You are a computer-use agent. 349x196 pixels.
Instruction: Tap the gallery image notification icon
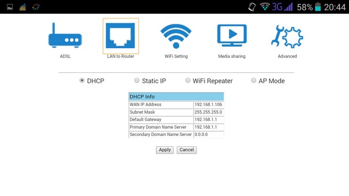click(x=10, y=7)
